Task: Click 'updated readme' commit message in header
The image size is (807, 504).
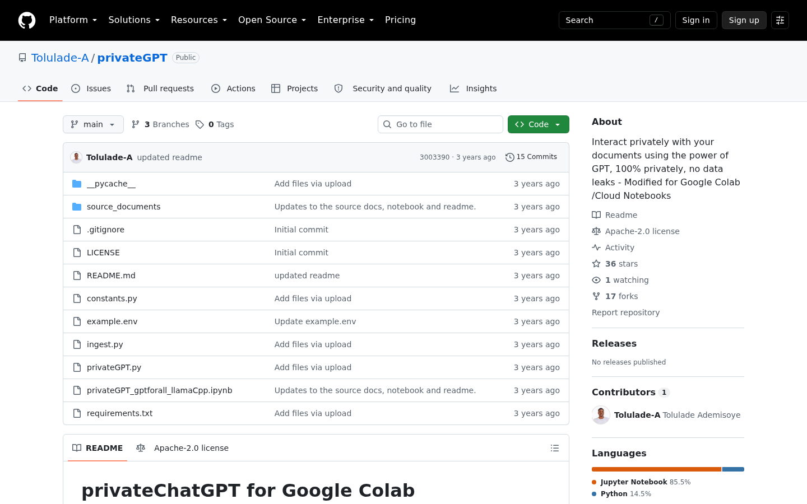Action: pos(170,157)
